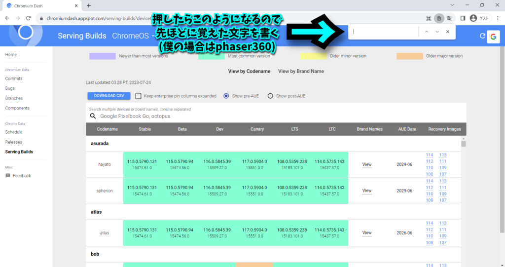Click the find-bar previous match arrow
Image resolution: width=505 pixels, height=267 pixels.
[x=427, y=32]
